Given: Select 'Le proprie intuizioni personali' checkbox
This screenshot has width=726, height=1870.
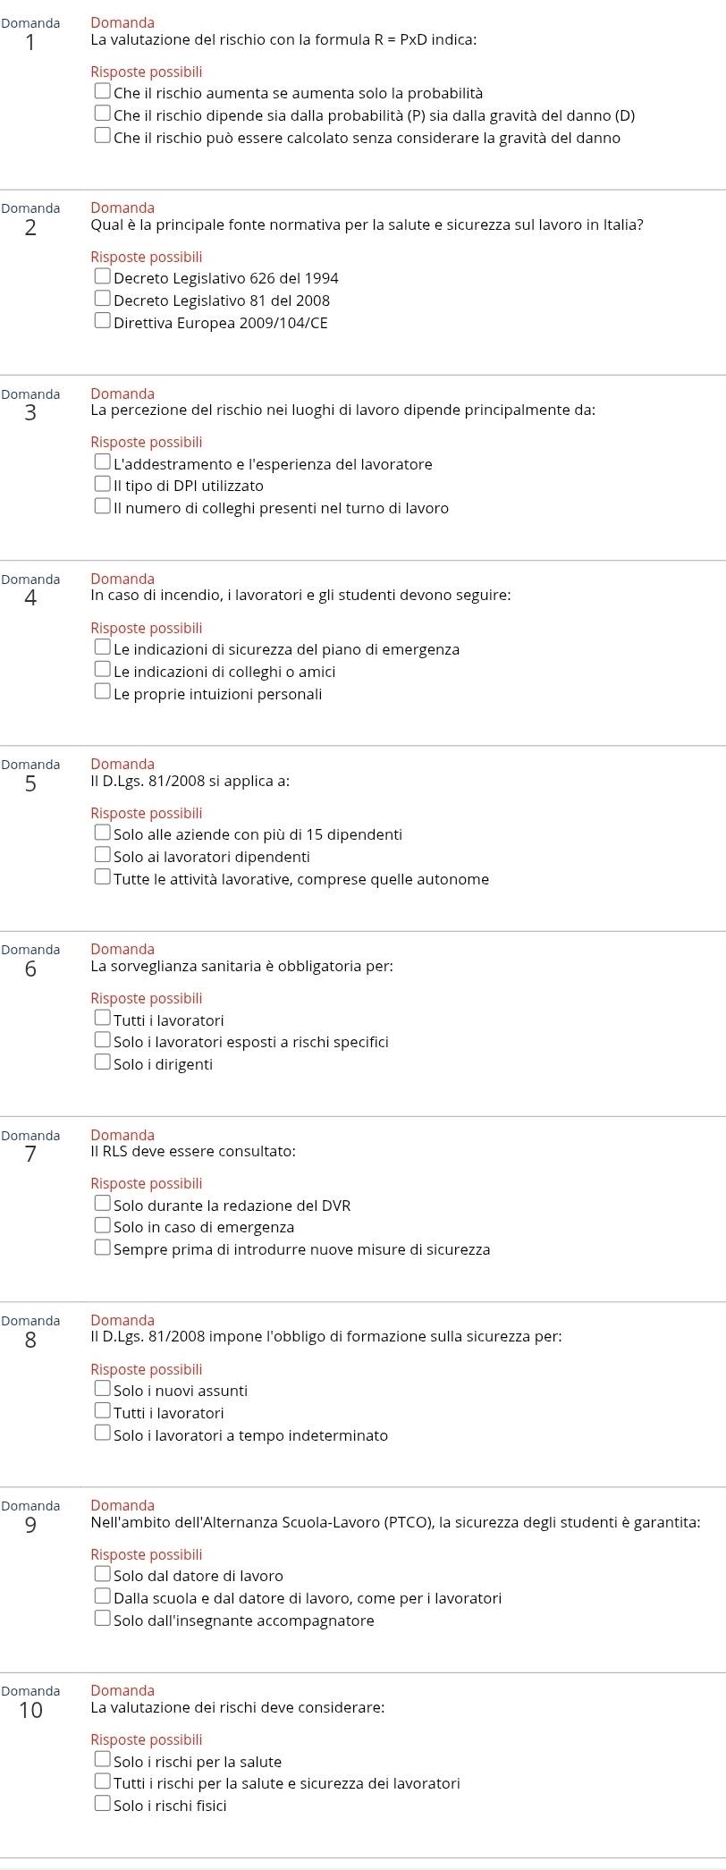Looking at the screenshot, I should 103,692.
